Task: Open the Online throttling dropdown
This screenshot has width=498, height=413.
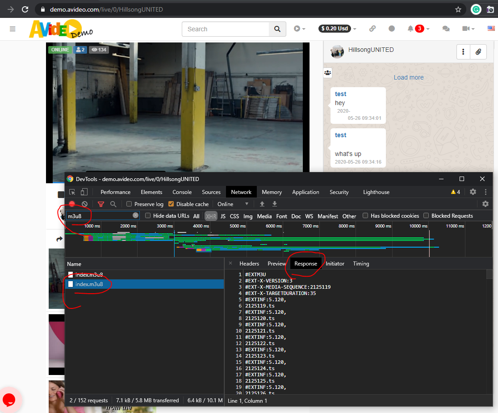Action: click(x=233, y=204)
